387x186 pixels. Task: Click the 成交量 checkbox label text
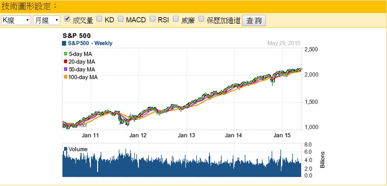(x=83, y=21)
